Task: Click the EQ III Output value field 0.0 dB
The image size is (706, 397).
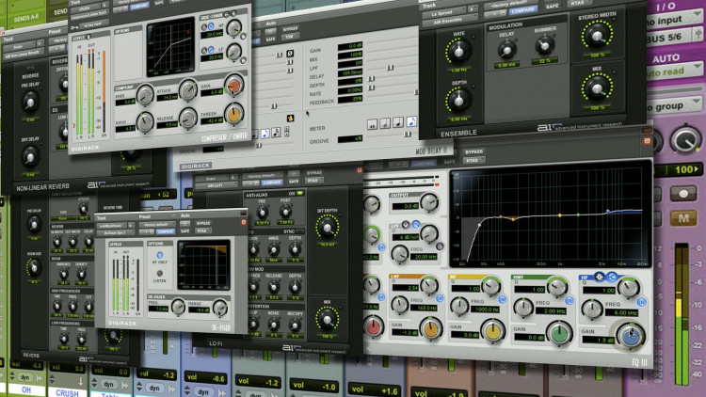Action: (x=405, y=206)
